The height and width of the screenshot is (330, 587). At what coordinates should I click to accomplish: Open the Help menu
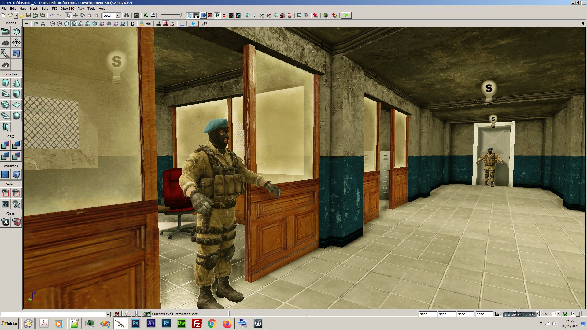(102, 9)
